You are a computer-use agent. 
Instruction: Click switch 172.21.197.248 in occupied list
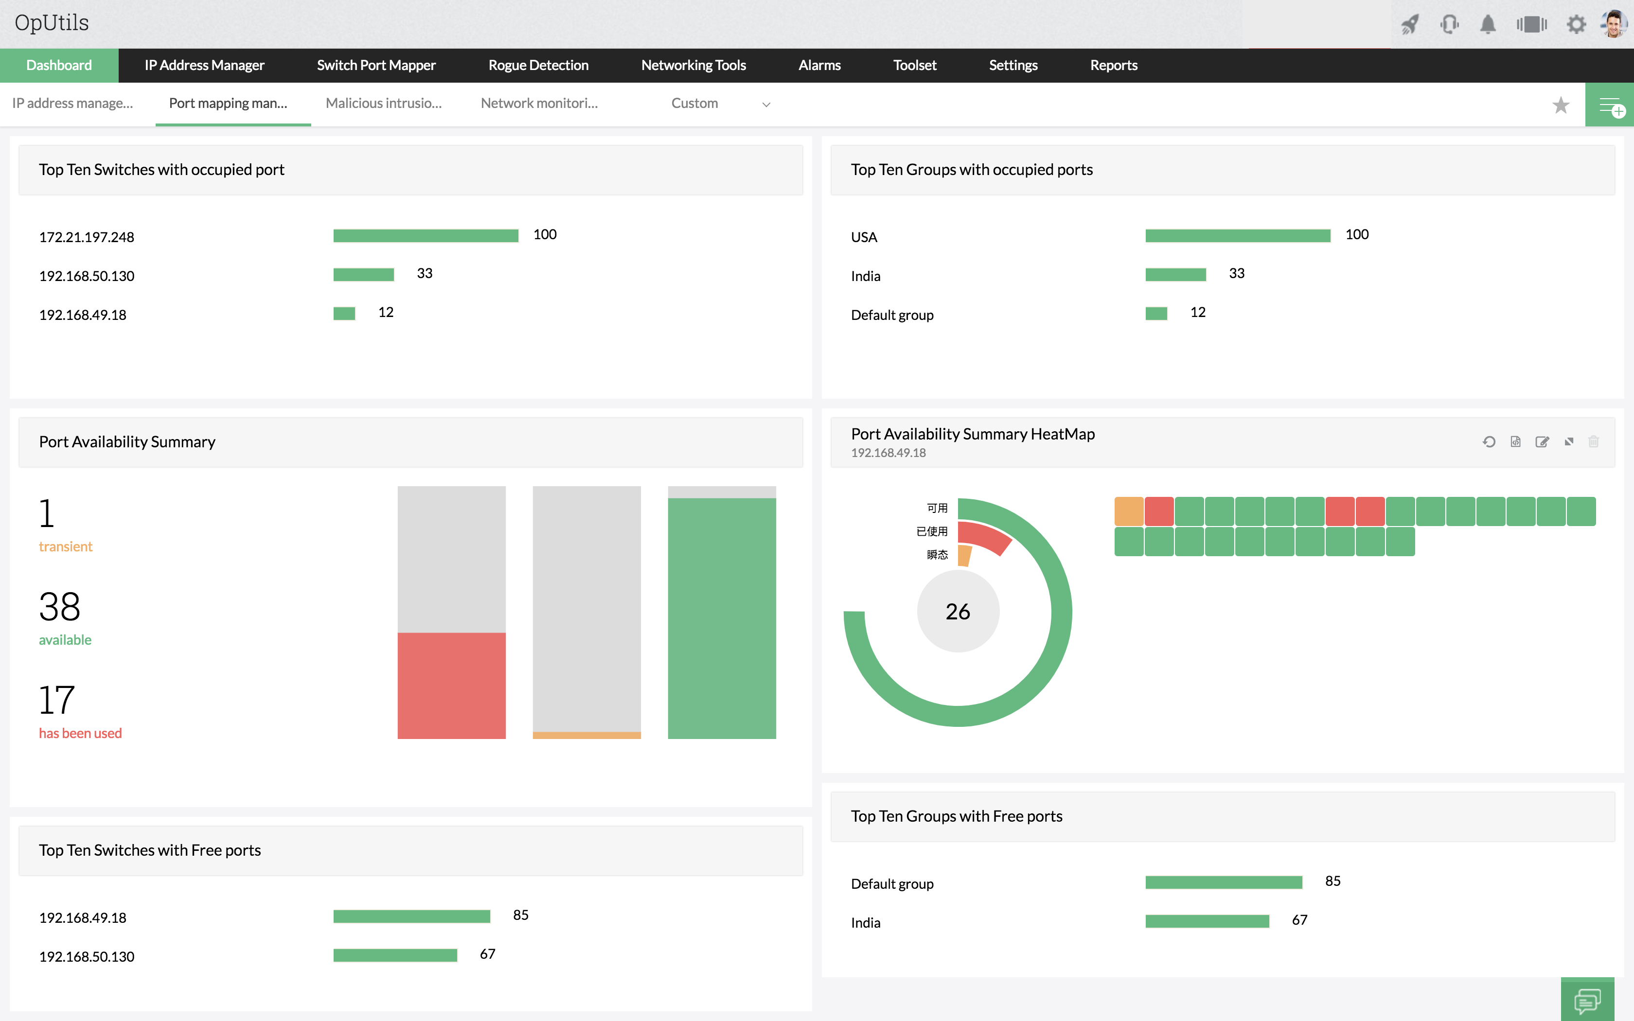click(x=87, y=237)
